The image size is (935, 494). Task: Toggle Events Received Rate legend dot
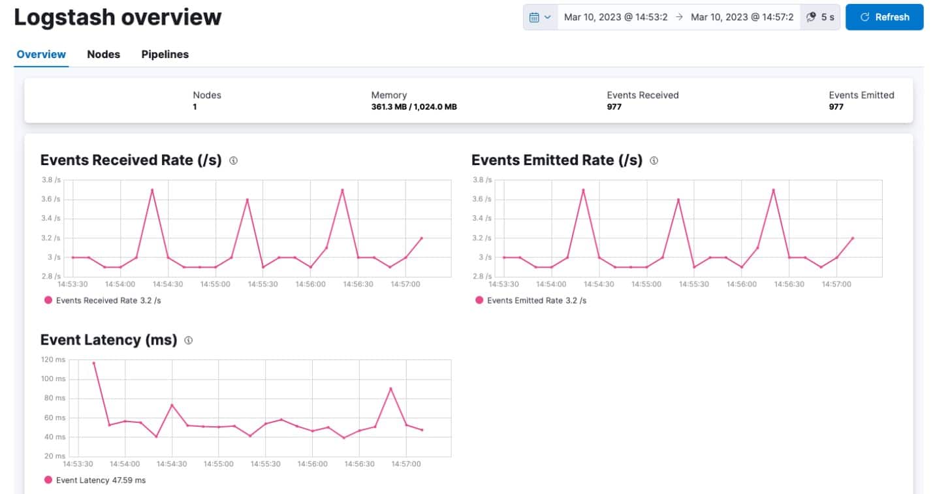48,300
